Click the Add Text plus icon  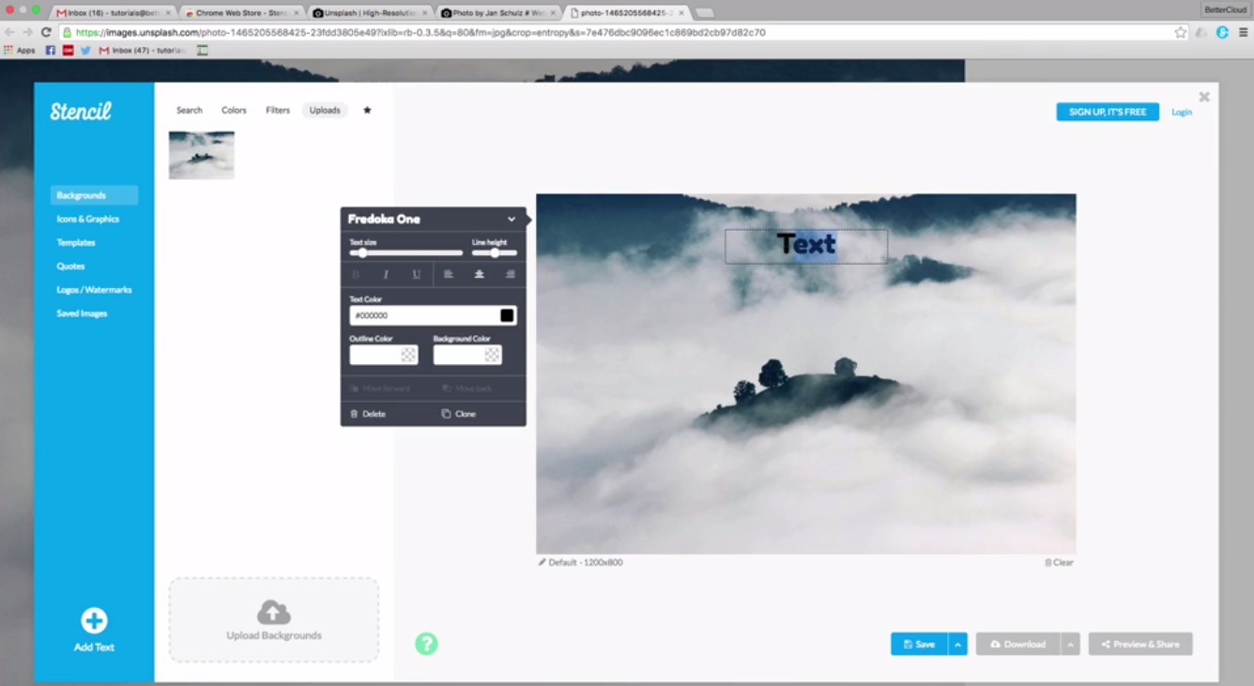click(94, 620)
